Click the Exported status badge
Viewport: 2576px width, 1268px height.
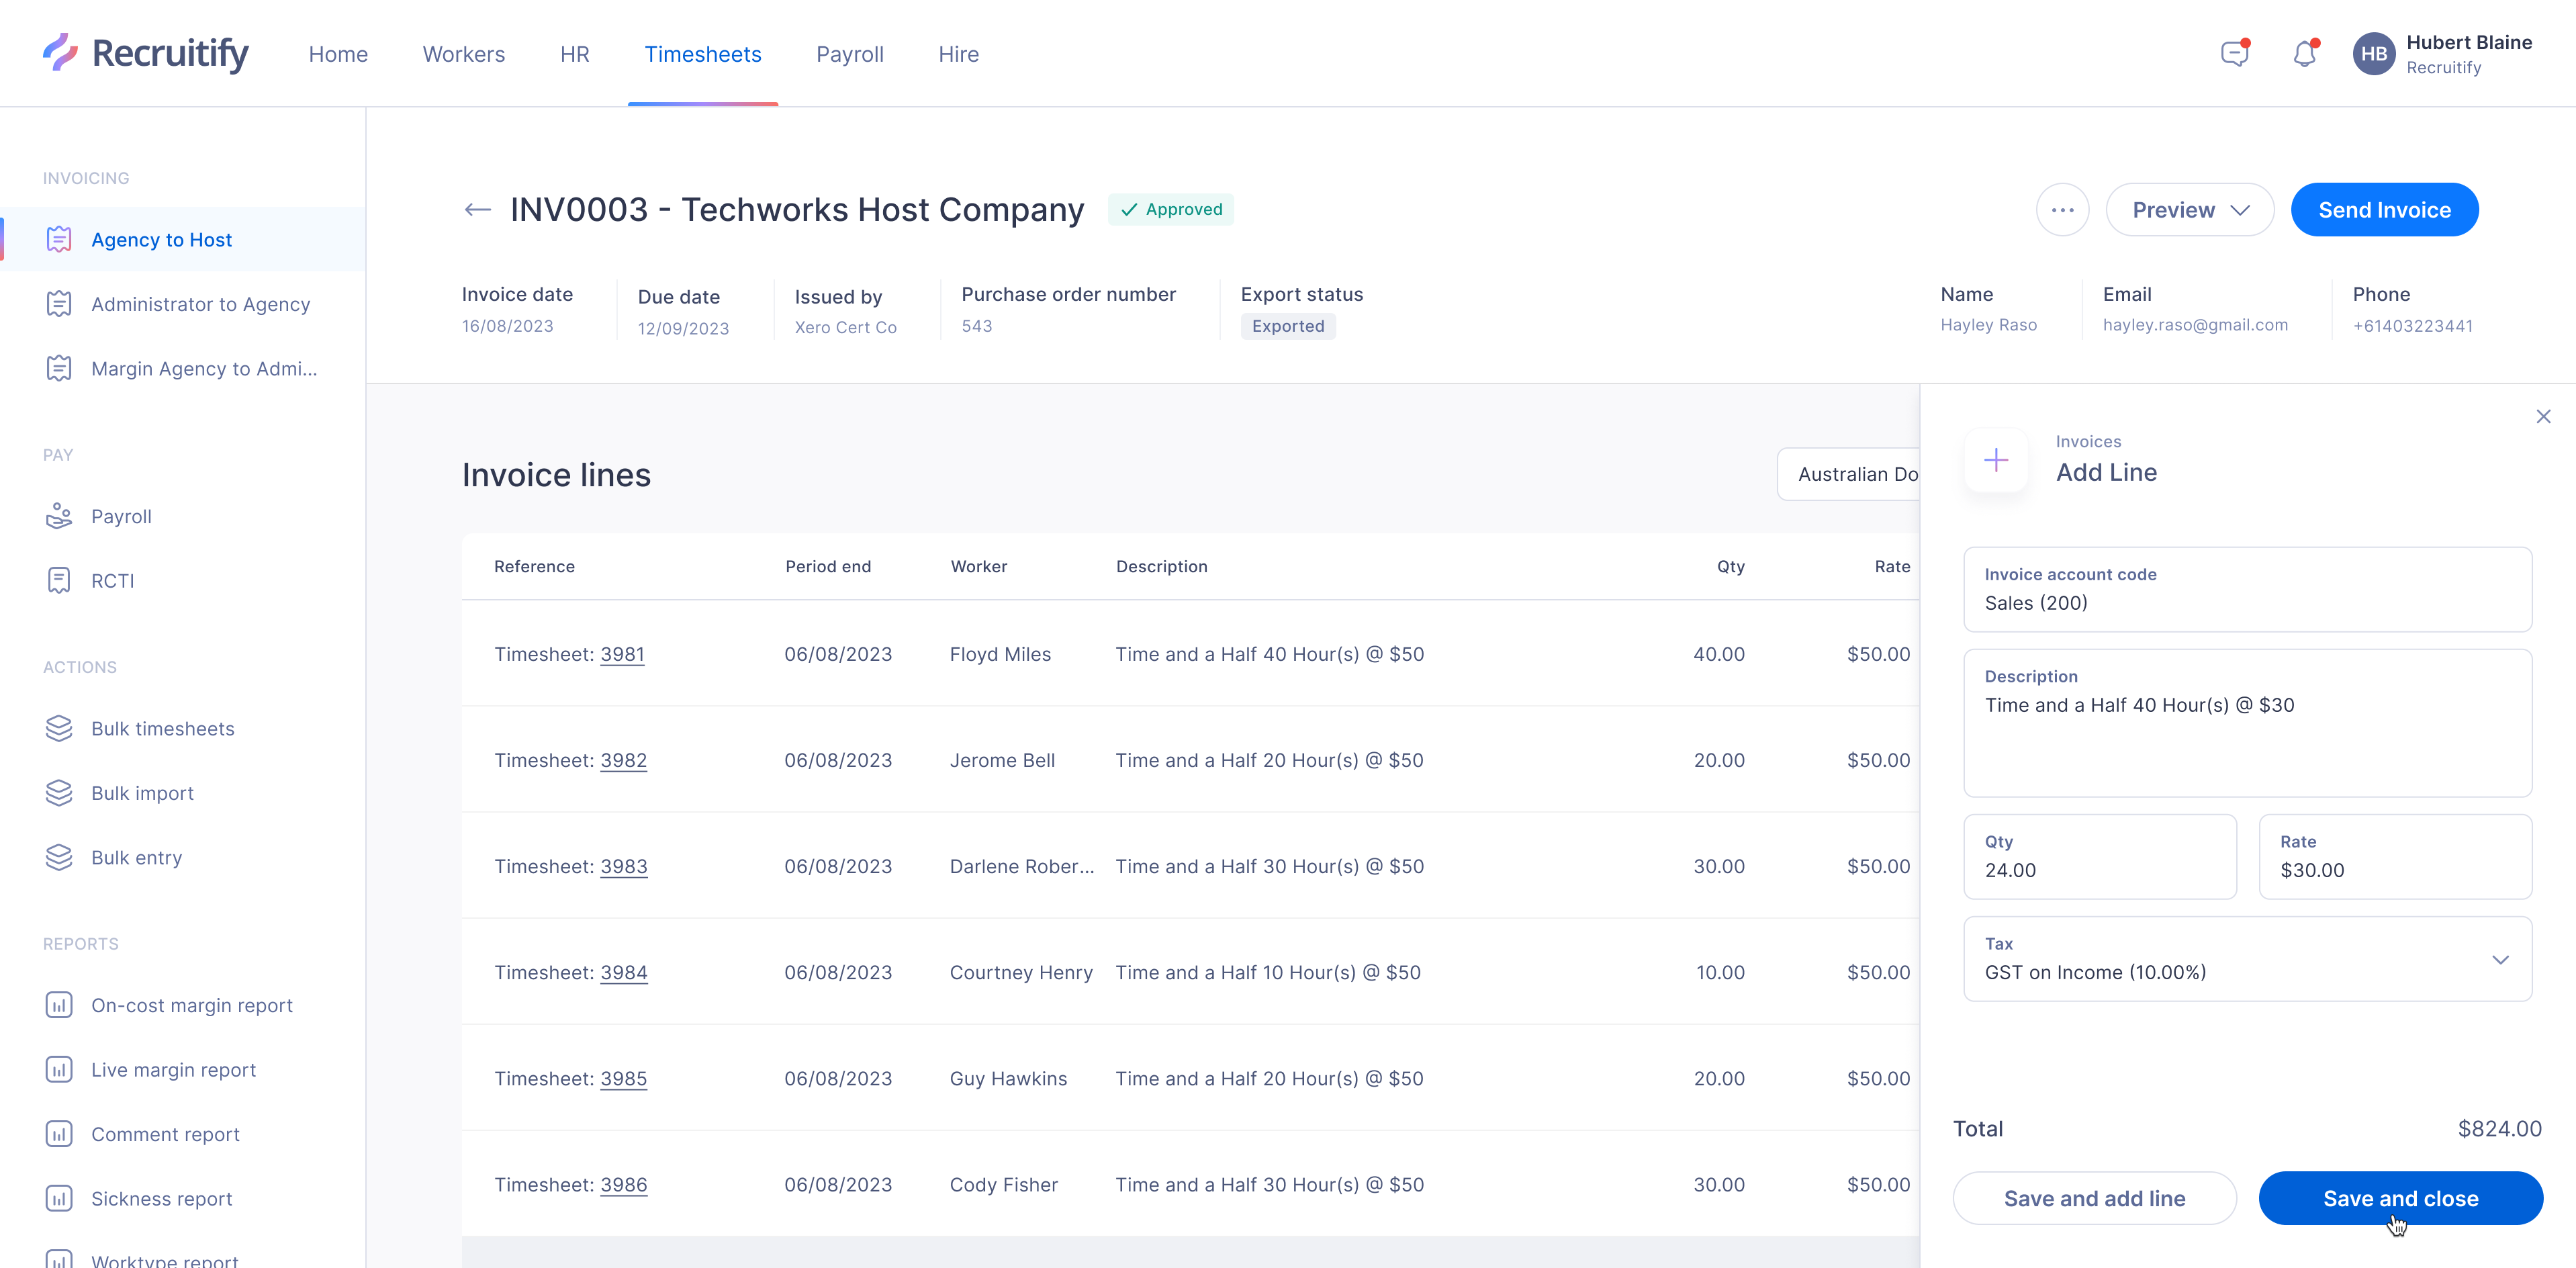coord(1287,326)
